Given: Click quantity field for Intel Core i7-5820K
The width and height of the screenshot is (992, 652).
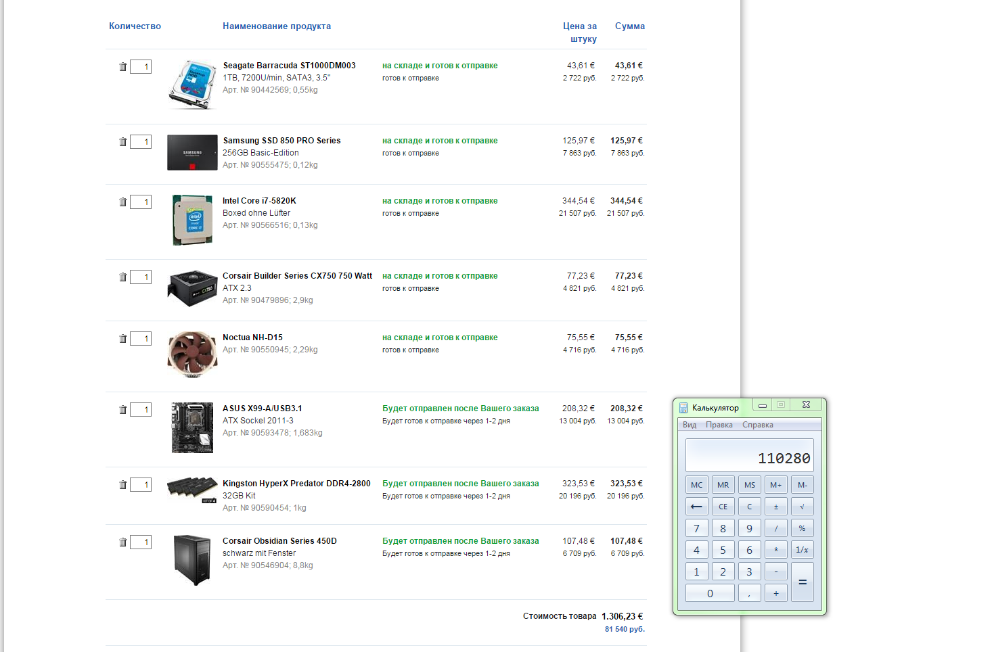Looking at the screenshot, I should pos(141,202).
